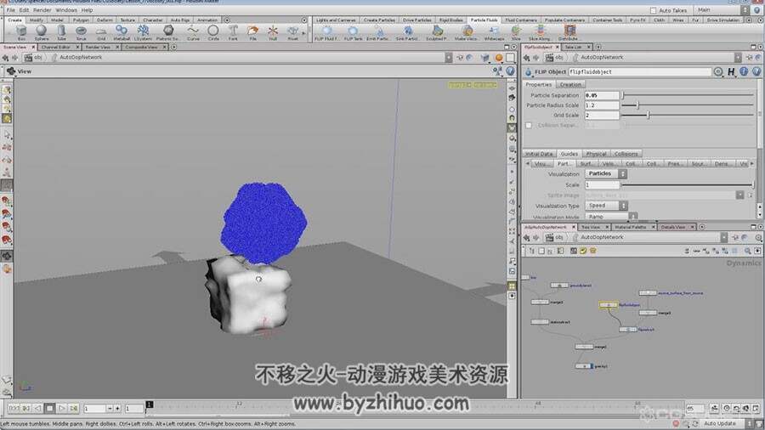Select the Circle shelf tool
Viewport: 765px width, 430px height.
point(213,32)
